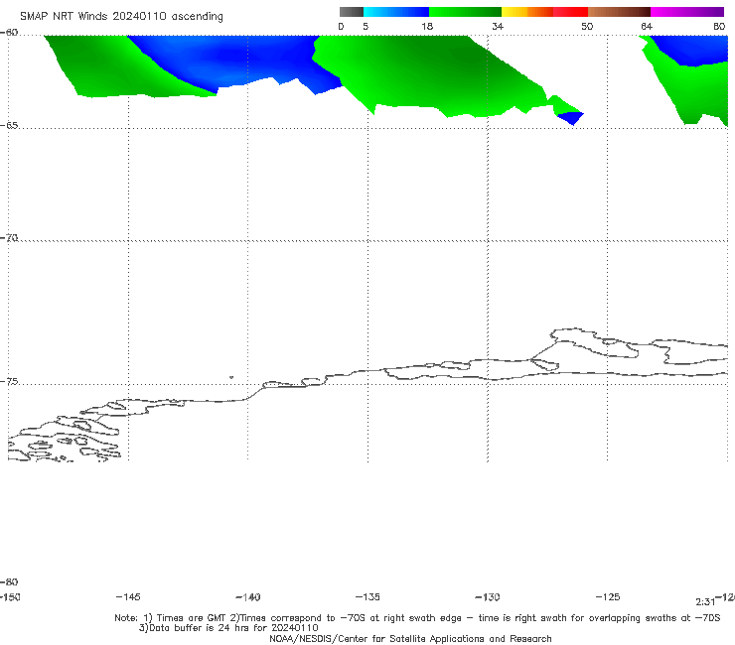The height and width of the screenshot is (645, 735).
Task: Click the green color bar segment
Action: coord(465,12)
